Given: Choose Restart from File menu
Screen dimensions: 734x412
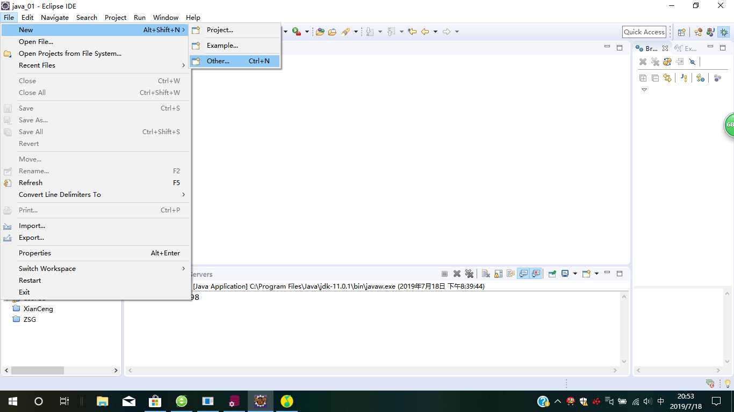Looking at the screenshot, I should 96,281.
